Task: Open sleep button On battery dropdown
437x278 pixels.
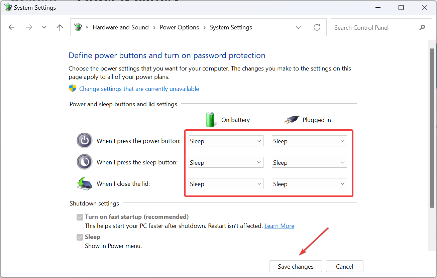Action: [x=226, y=162]
